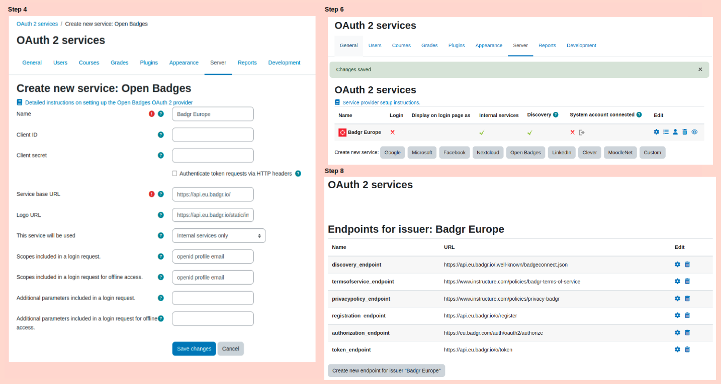Click the Logo URL input field
The height and width of the screenshot is (384, 721).
click(213, 215)
